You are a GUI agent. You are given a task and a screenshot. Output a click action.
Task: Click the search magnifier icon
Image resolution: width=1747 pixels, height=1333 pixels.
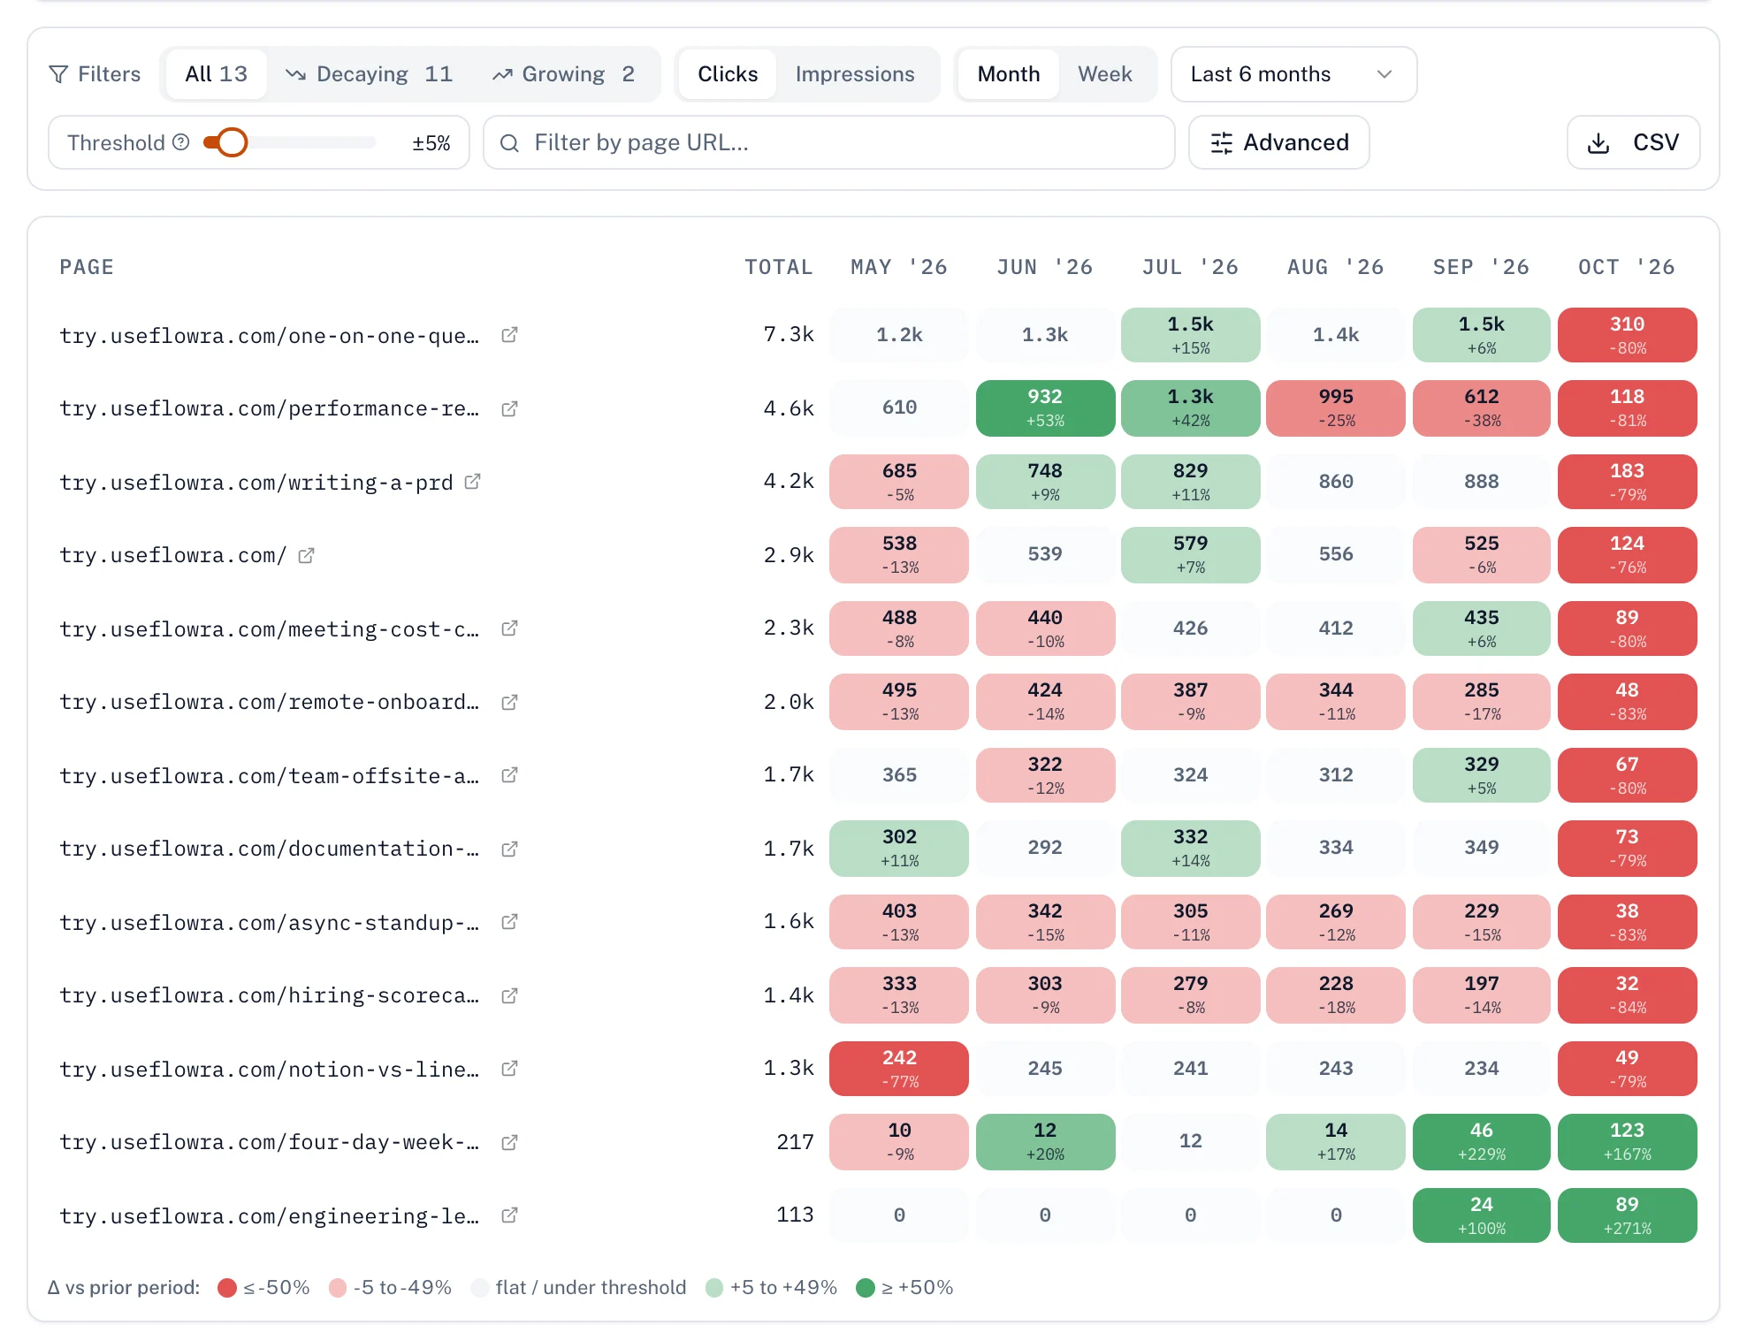(509, 143)
